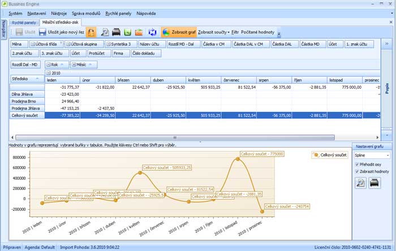
Task: Print the chart using graph settings printer icon
Action: [374, 183]
